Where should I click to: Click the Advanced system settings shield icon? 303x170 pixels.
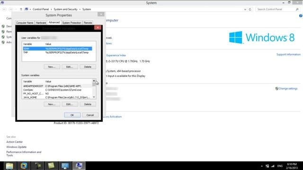click(x=3, y=42)
